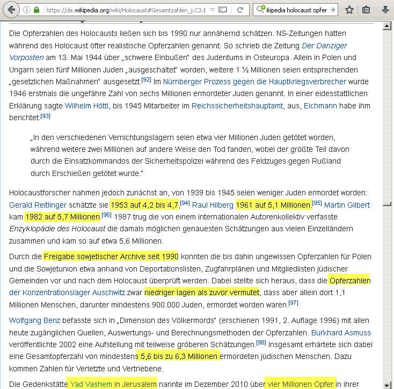Viewport: 394px width, 389px height.
Task: Click highlighted text '1982 auf 5,7 Millionen'
Action: (63, 217)
